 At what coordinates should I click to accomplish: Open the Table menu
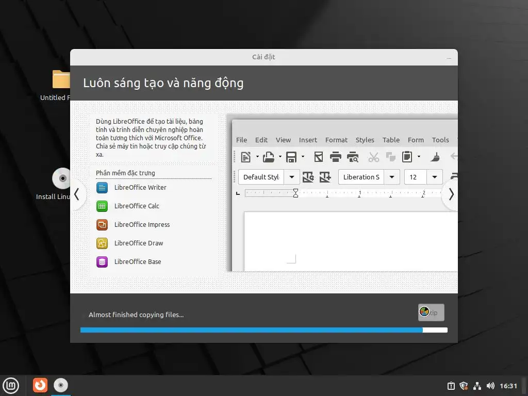pos(391,140)
